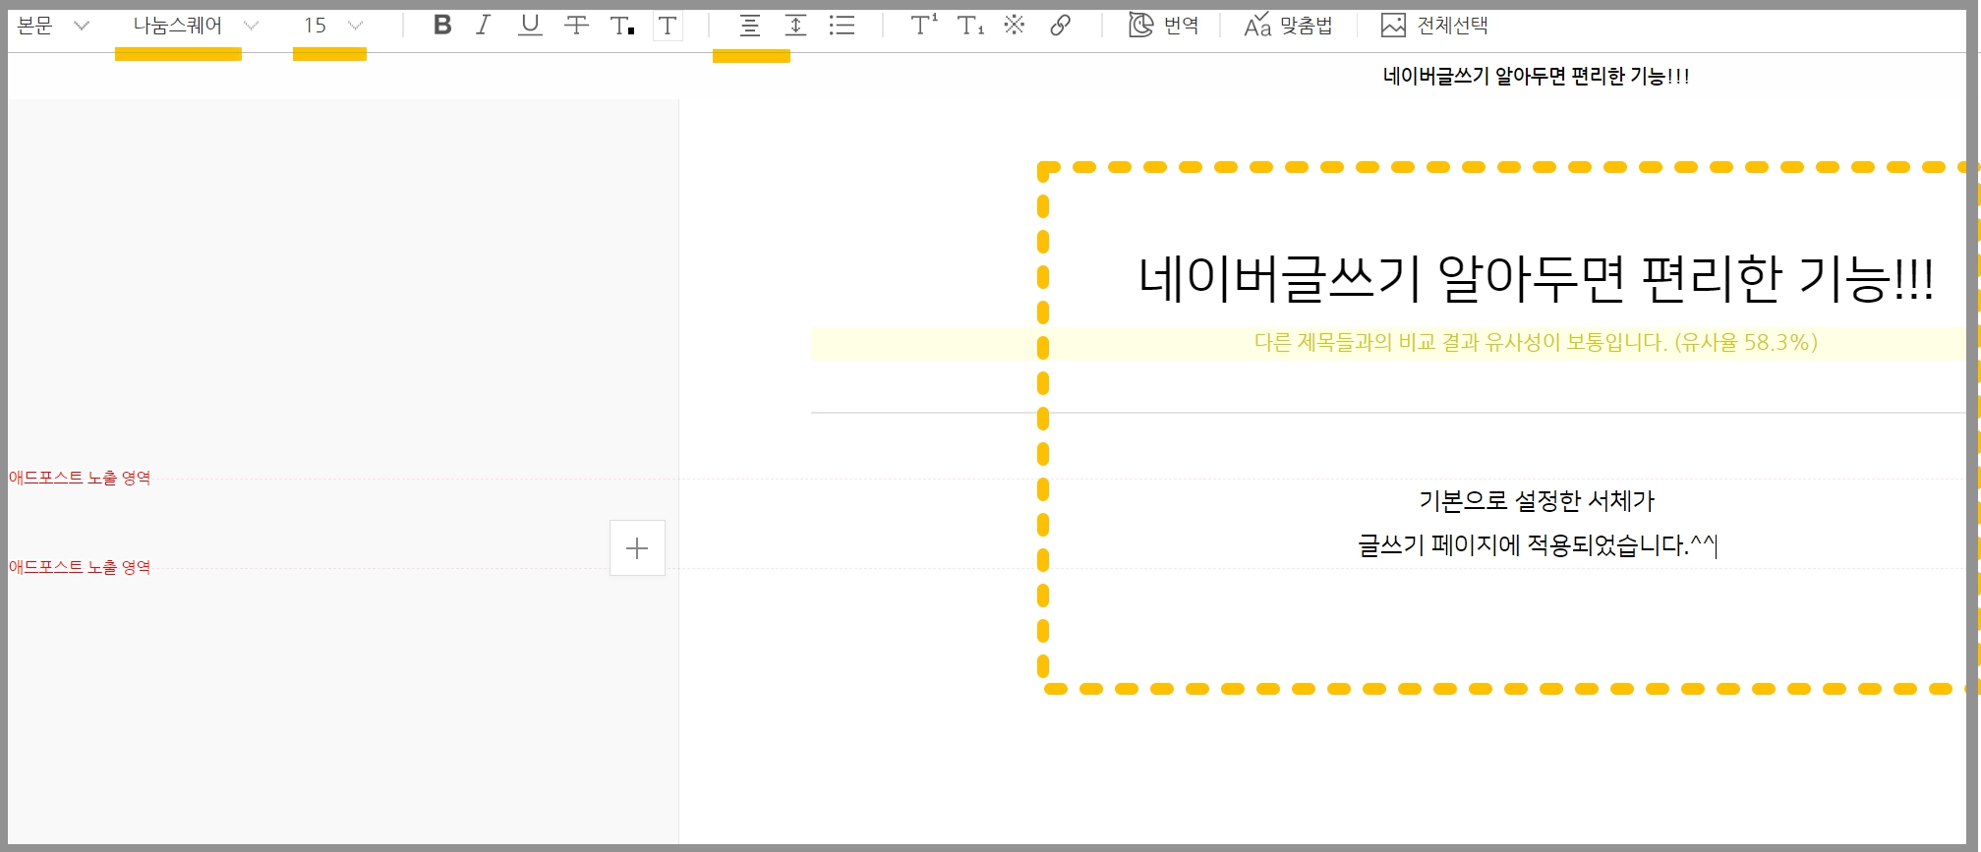Apply strikethrough to text

pos(576,26)
